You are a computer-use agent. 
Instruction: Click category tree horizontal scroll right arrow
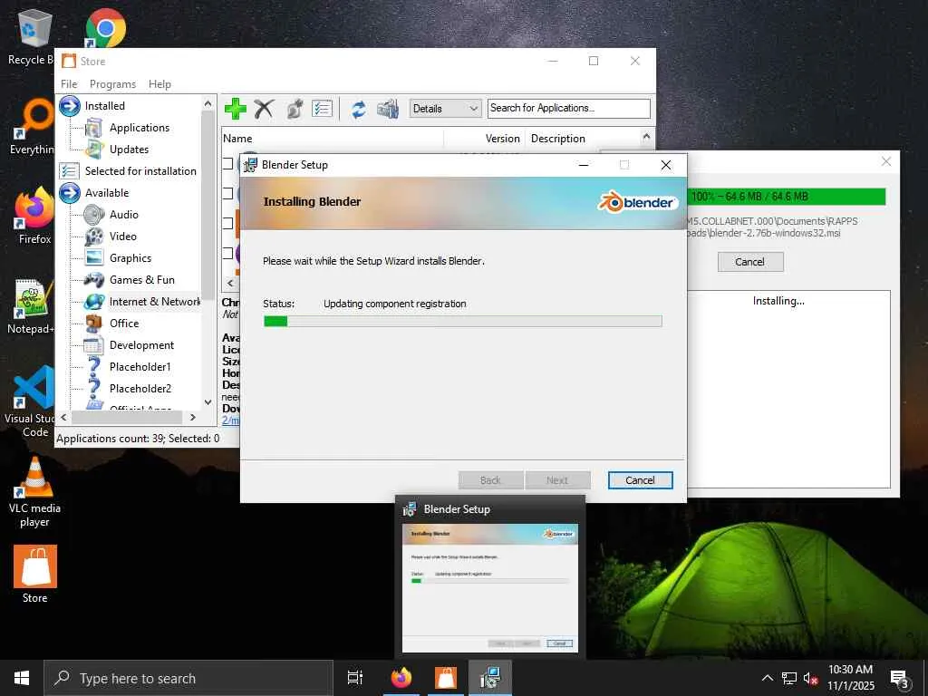click(193, 417)
